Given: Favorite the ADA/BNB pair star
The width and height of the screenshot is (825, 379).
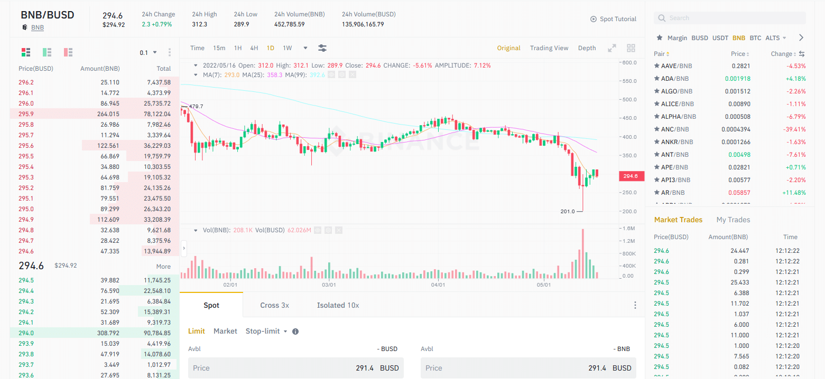Looking at the screenshot, I should pyautogui.click(x=657, y=79).
